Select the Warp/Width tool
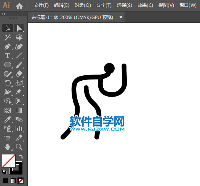The height and width of the screenshot is (186, 200). coord(8,92)
